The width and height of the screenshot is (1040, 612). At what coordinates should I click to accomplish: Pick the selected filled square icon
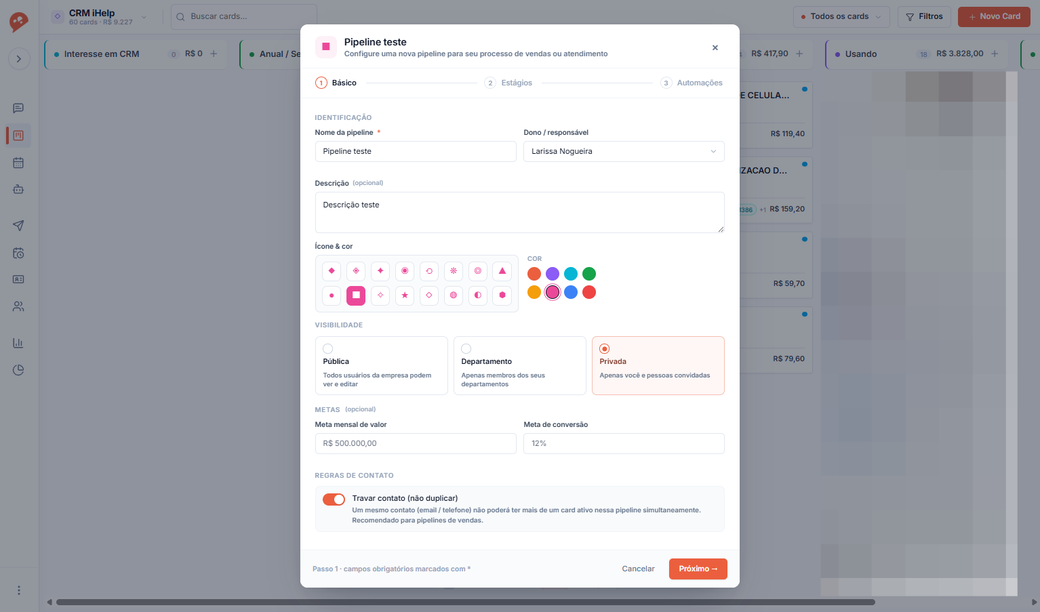coord(356,295)
